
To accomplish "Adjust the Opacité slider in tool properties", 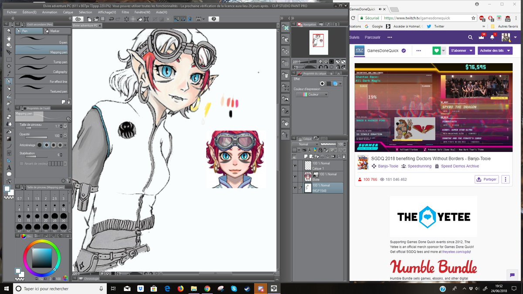I will pos(37,137).
